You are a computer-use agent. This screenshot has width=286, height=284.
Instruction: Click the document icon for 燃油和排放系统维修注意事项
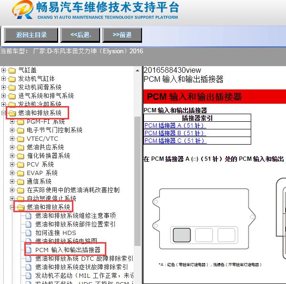point(29,215)
